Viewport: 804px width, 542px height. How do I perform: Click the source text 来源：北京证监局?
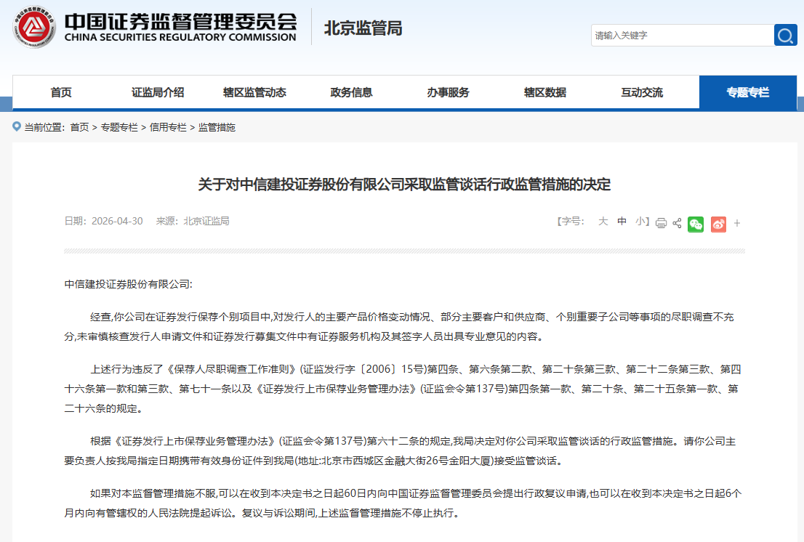pyautogui.click(x=193, y=222)
